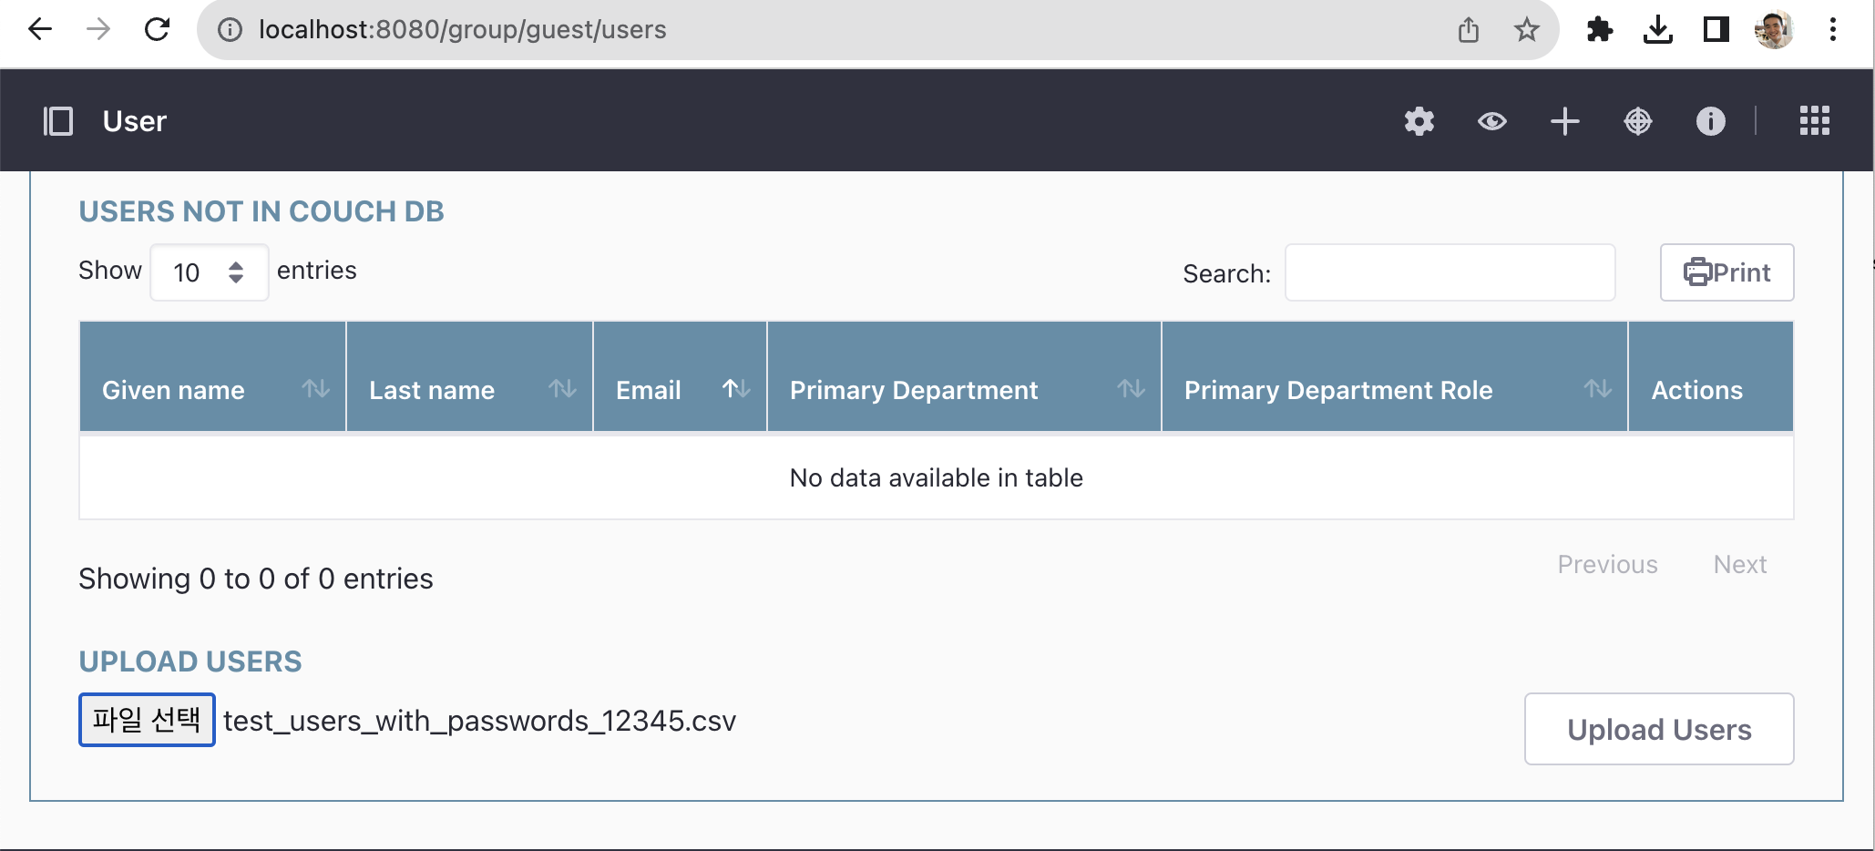Viewport: 1875px width, 851px height.
Task: Open the settings gear in the header
Action: pos(1419,121)
